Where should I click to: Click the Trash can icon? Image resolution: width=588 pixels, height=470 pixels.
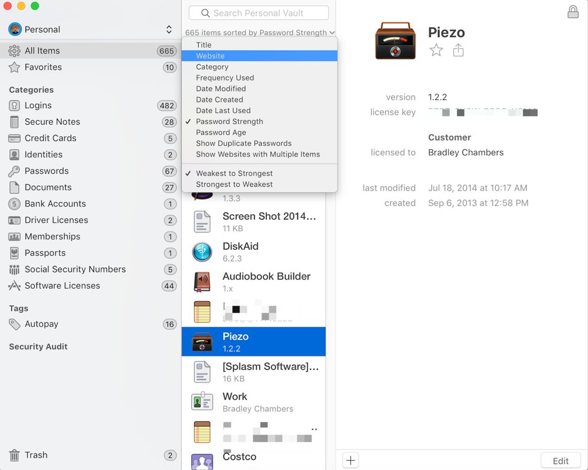14,455
